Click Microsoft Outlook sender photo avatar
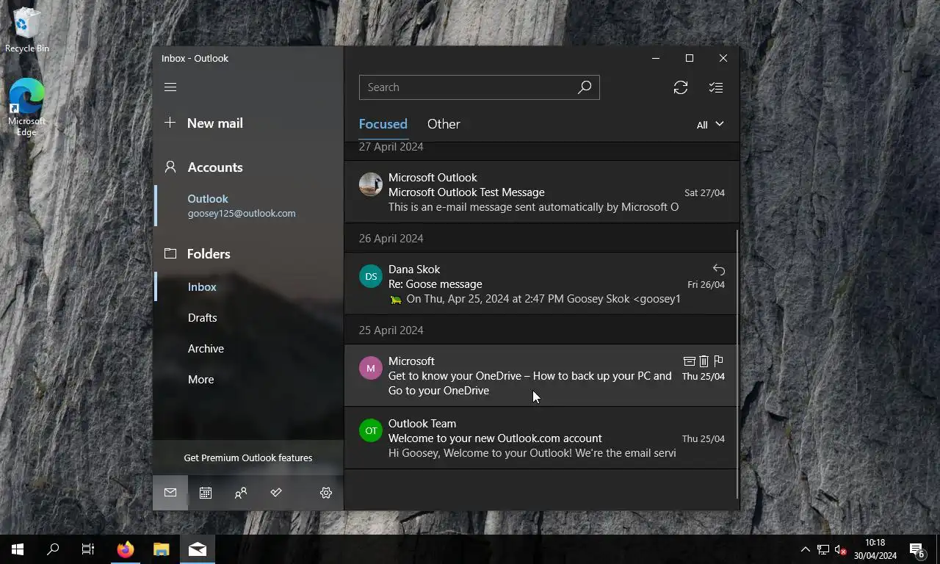 pyautogui.click(x=371, y=184)
